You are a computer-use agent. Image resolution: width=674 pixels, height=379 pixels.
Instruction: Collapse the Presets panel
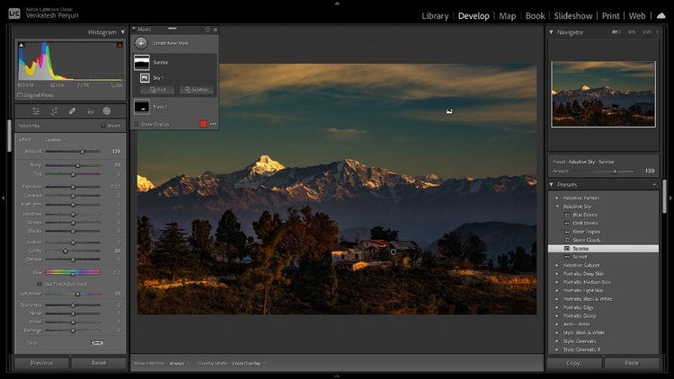point(551,184)
